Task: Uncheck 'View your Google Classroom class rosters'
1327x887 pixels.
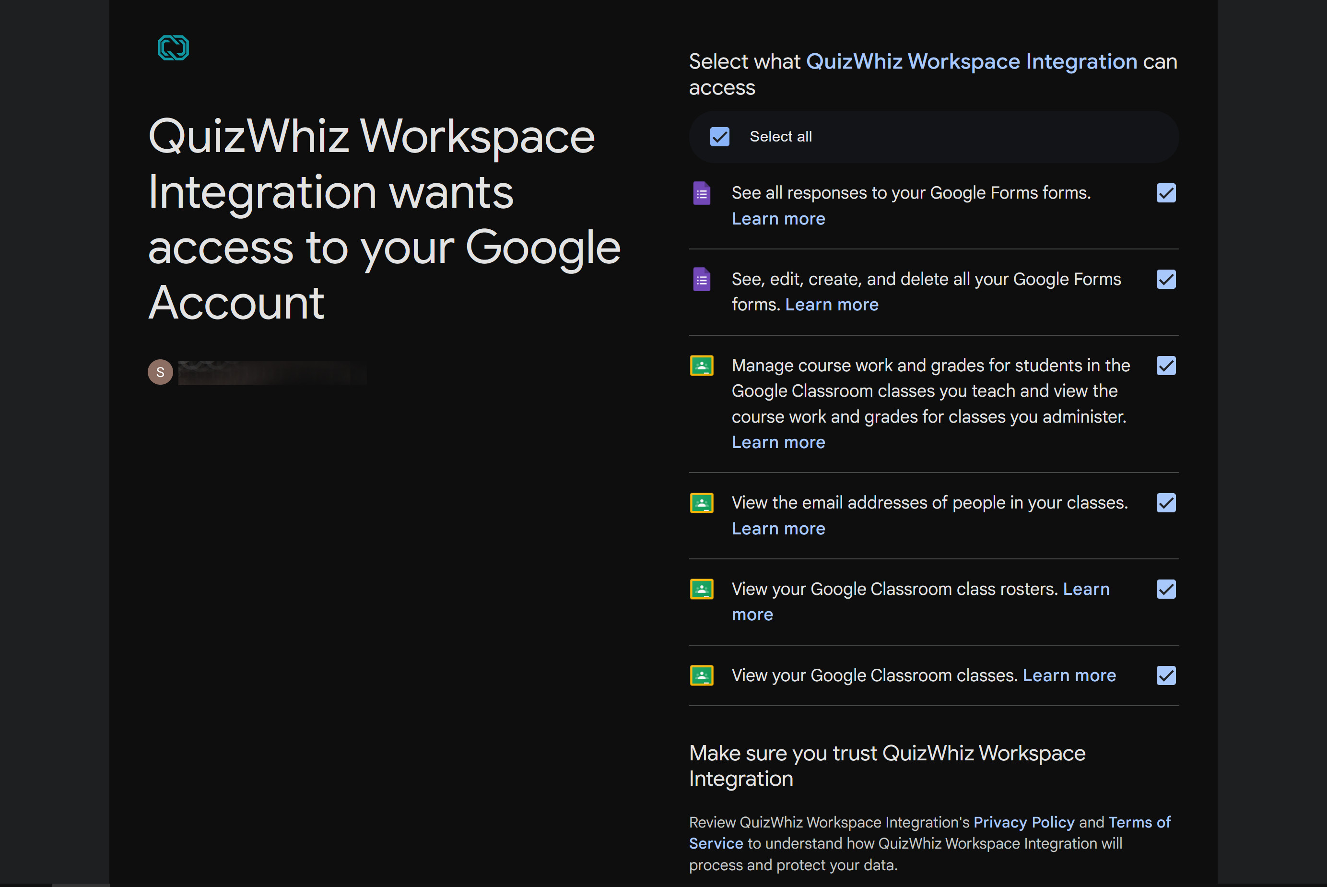Action: click(1166, 589)
